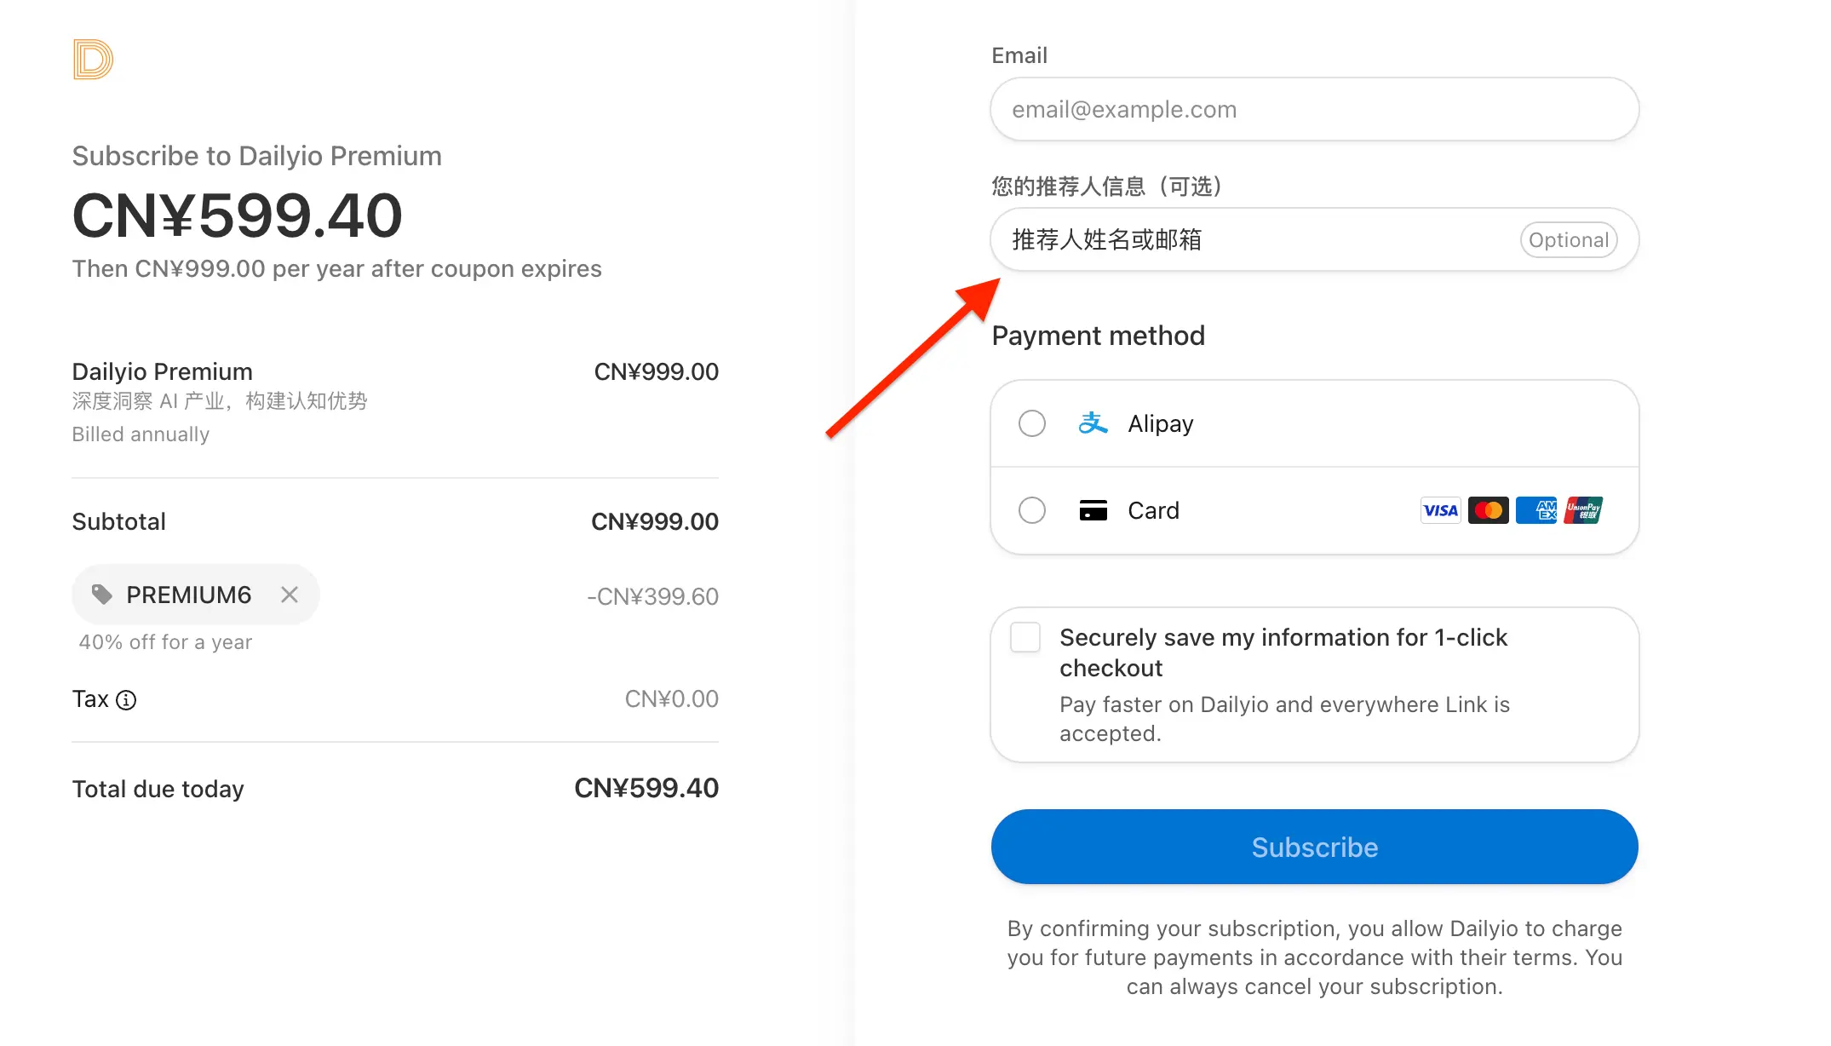The width and height of the screenshot is (1831, 1046).
Task: Remove the PREMIUM6 coupon with the X
Action: tap(290, 595)
